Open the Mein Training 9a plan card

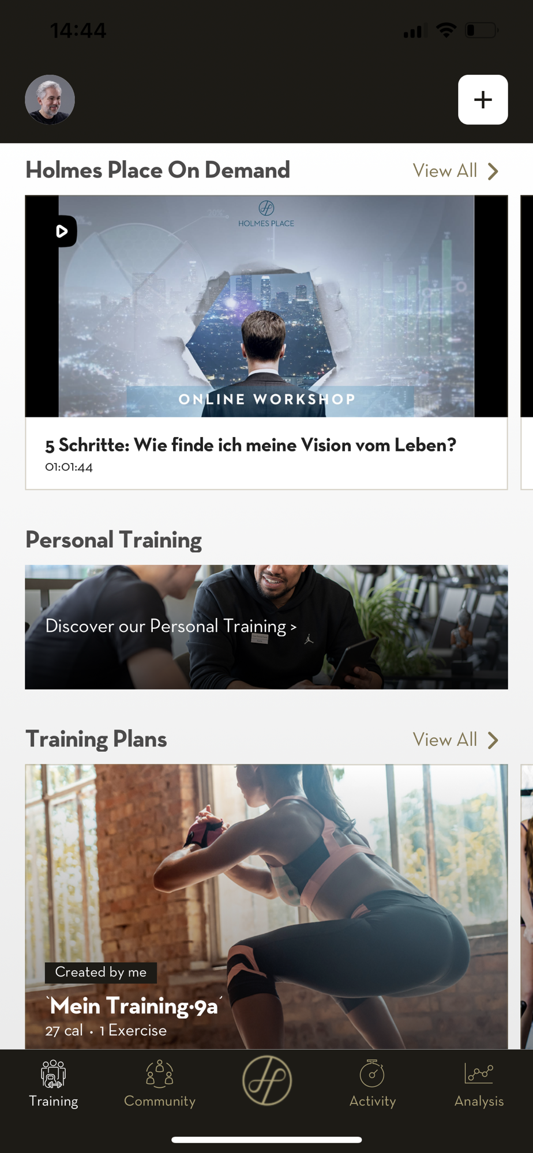(266, 907)
